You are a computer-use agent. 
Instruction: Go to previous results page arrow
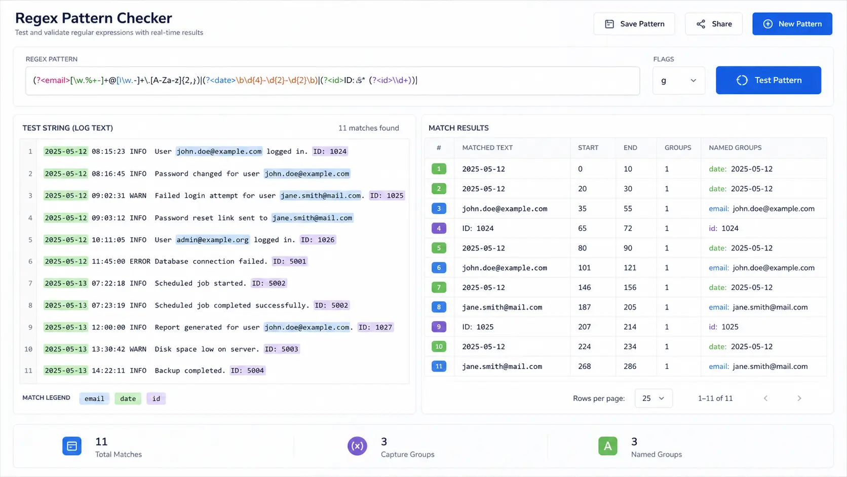(x=765, y=398)
